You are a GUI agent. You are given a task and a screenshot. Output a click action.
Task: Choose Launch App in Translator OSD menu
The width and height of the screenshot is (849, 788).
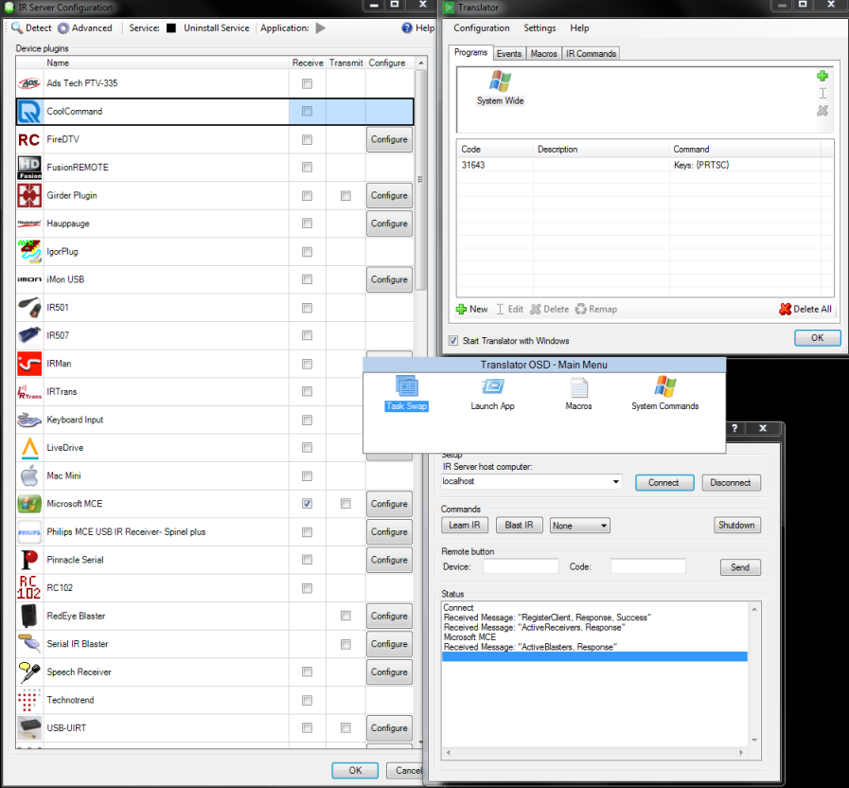493,393
